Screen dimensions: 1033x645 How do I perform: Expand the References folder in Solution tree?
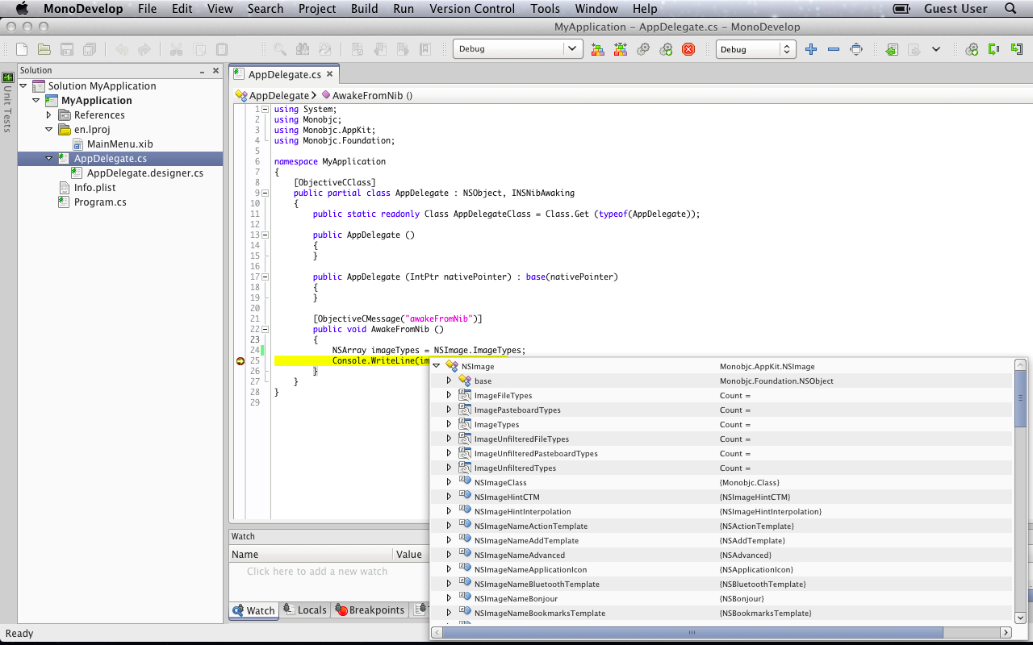(48, 115)
